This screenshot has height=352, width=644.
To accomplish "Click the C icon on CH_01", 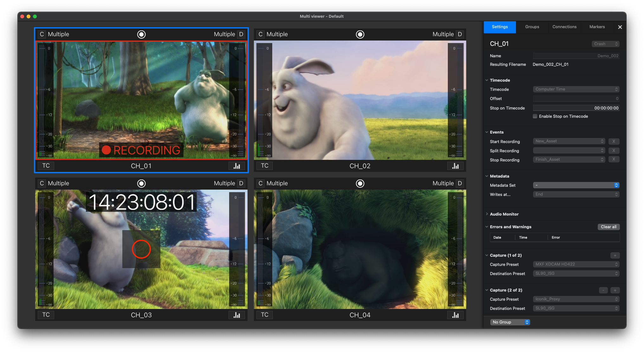I will tap(42, 34).
